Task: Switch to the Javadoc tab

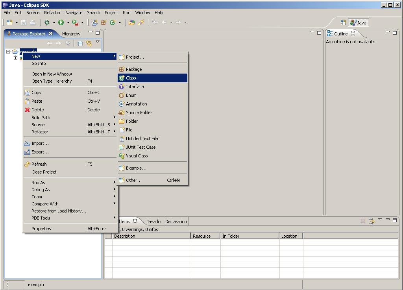Action: click(154, 222)
